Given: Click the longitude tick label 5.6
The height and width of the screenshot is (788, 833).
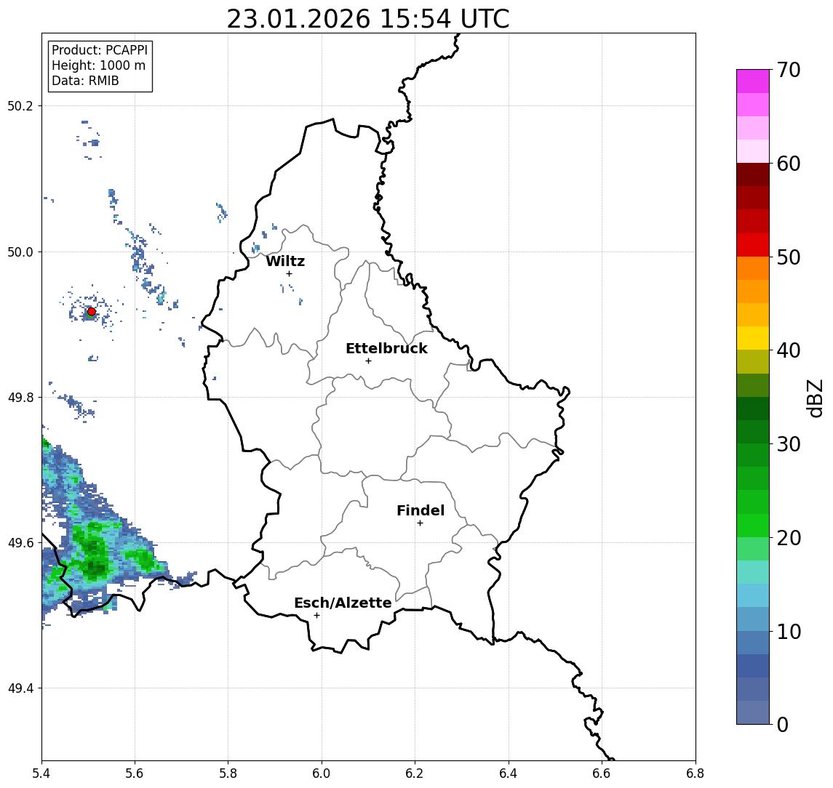Looking at the screenshot, I should 135,773.
